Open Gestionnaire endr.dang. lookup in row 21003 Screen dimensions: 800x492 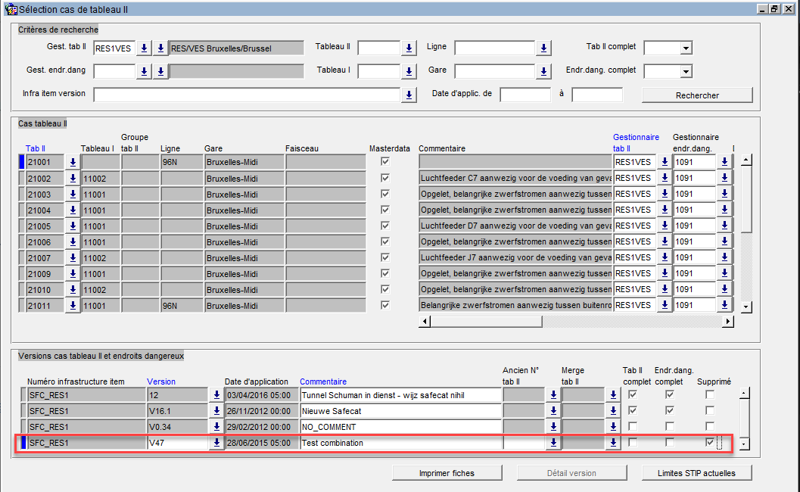tap(724, 194)
